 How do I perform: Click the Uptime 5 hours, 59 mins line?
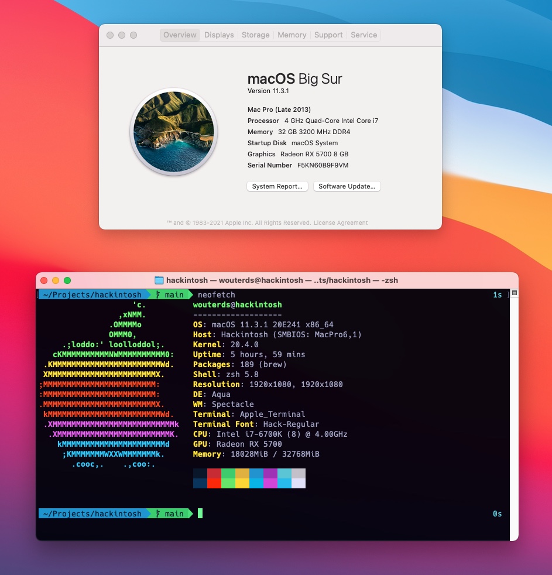pyautogui.click(x=249, y=354)
